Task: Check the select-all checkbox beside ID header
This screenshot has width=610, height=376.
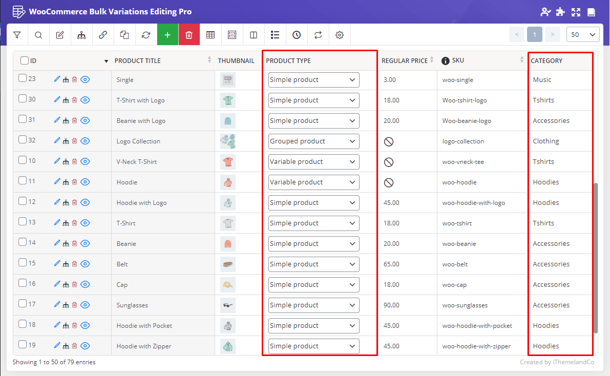Action: tap(25, 60)
